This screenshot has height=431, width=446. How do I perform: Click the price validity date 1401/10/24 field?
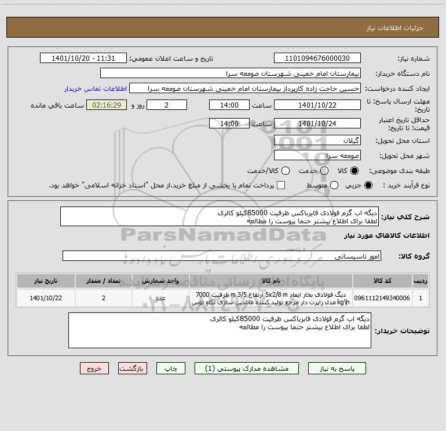[x=317, y=123]
